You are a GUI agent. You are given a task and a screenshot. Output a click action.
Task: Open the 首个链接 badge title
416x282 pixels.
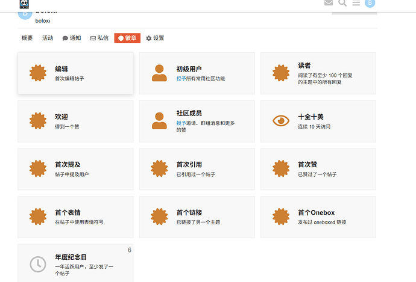pyautogui.click(x=189, y=213)
